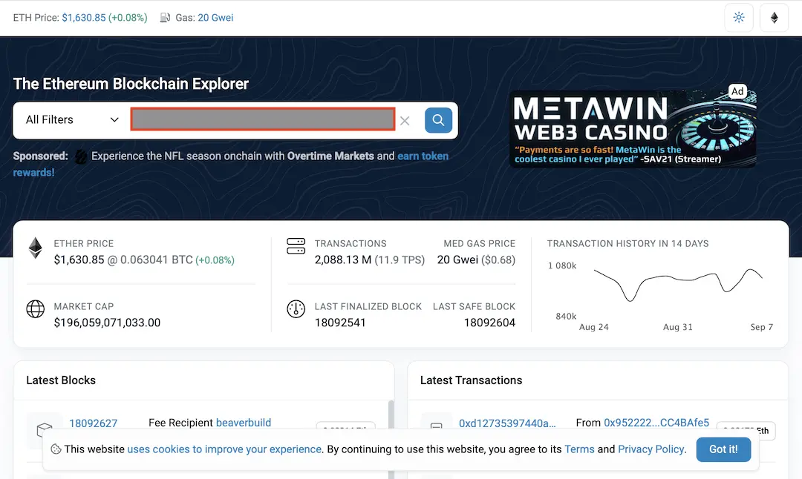This screenshot has width=802, height=479.
Task: Open uses cookies to improve your experience link
Action: coord(224,449)
